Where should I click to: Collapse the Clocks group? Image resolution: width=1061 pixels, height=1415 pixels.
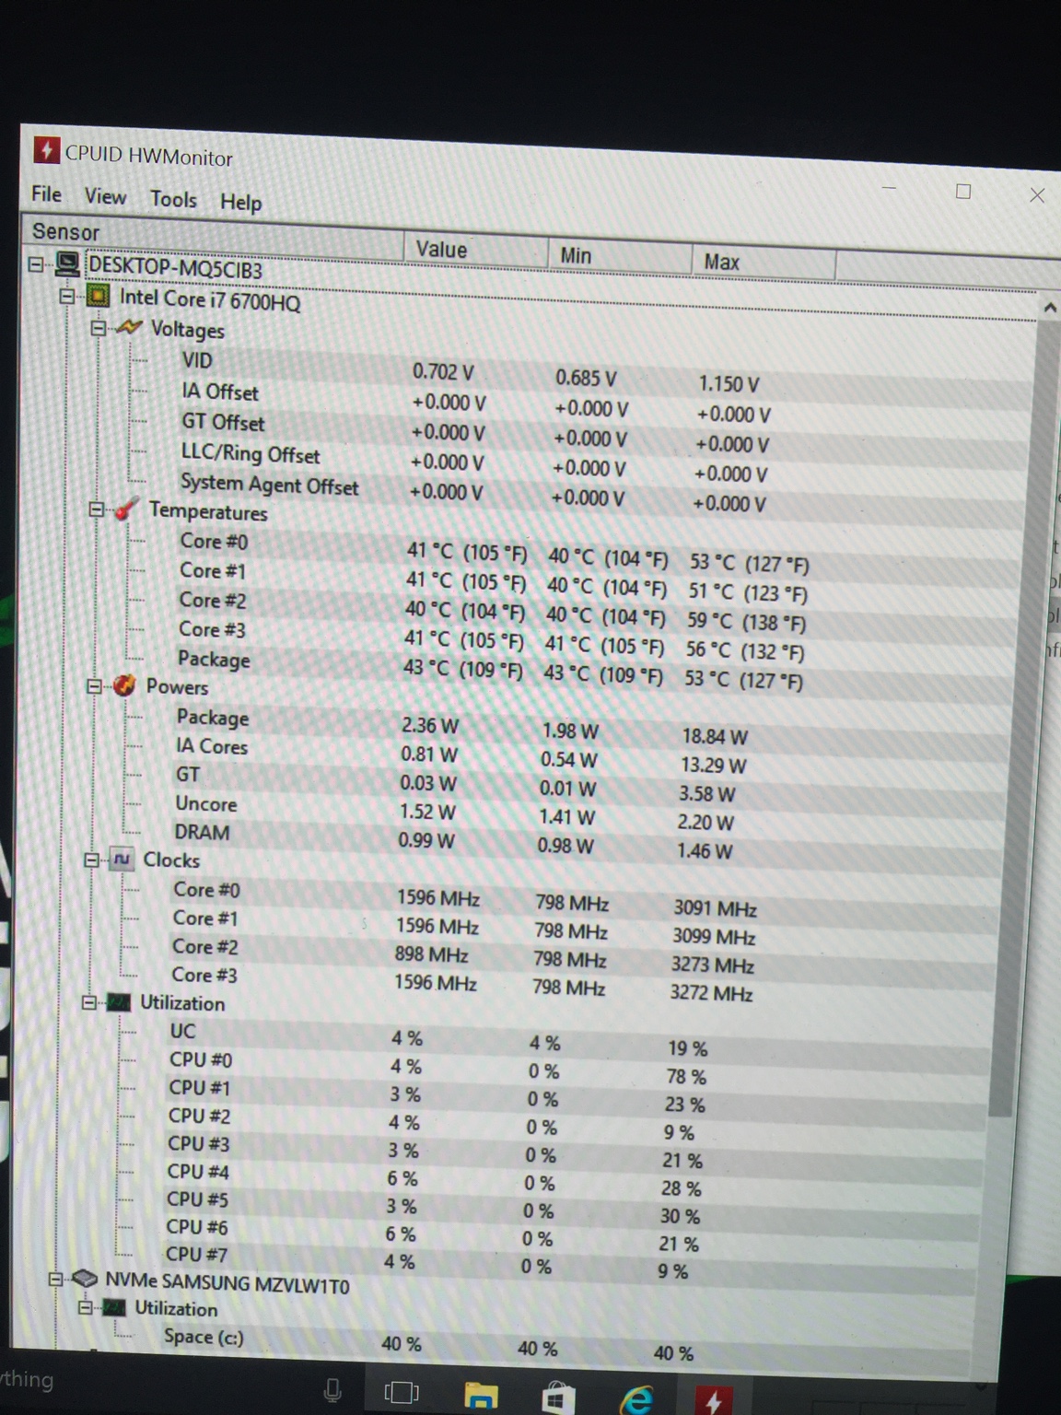coord(90,860)
